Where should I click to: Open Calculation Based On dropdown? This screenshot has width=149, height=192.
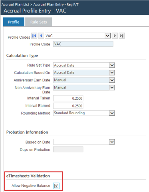(112, 73)
